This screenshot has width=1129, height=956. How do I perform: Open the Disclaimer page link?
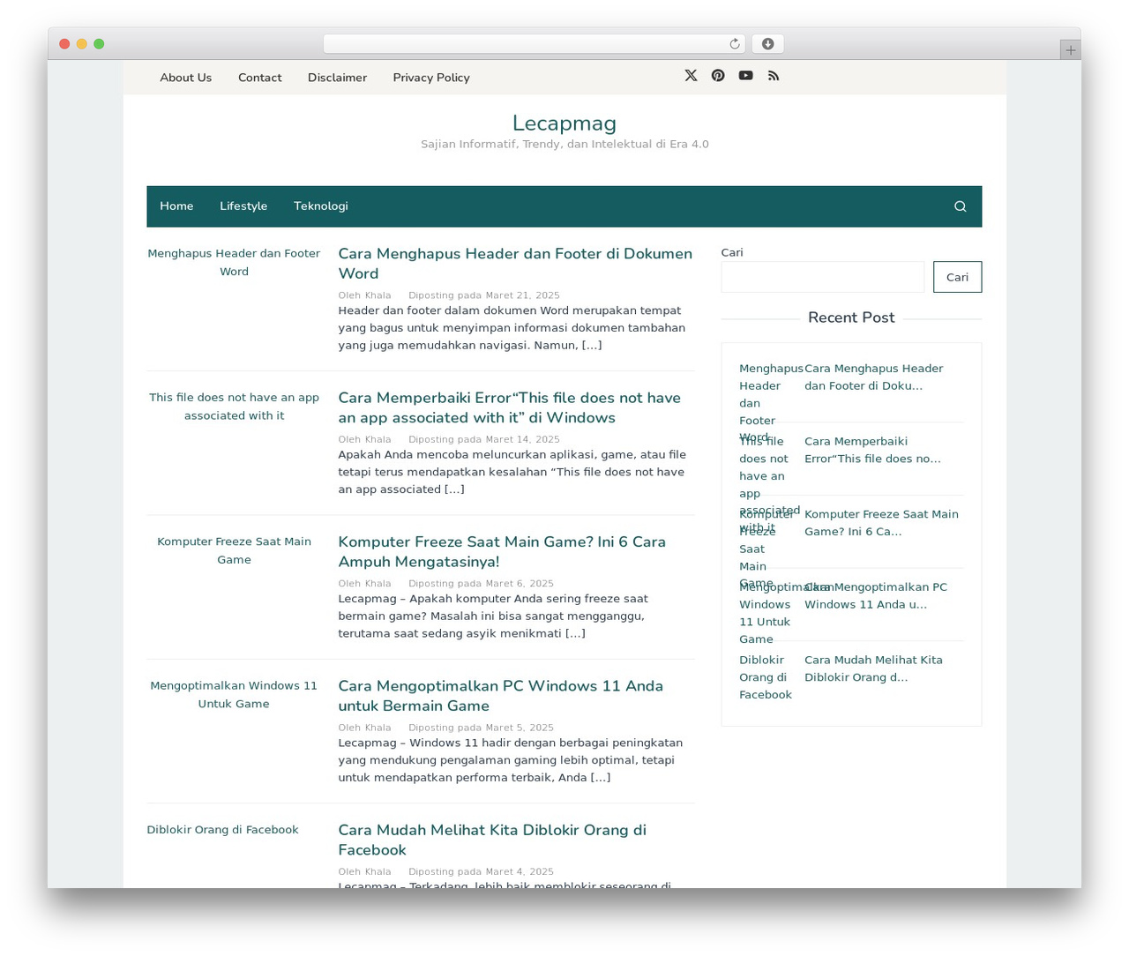tap(337, 78)
